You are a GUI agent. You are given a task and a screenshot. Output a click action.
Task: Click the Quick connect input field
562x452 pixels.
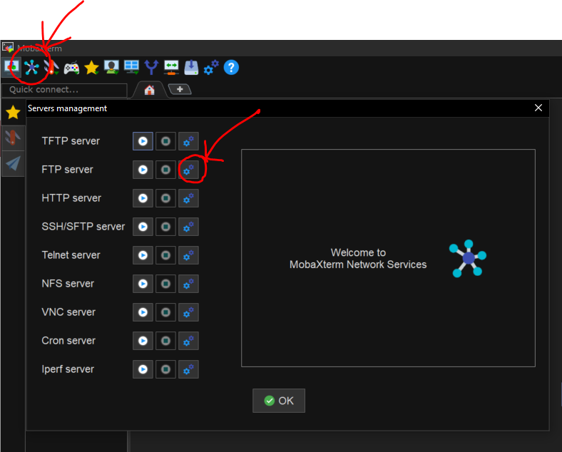coord(64,90)
